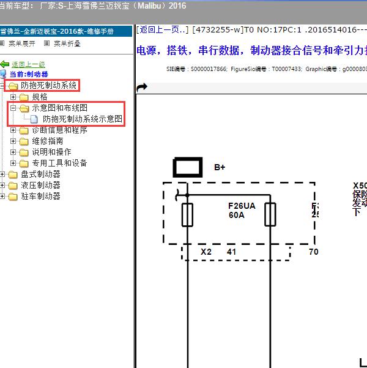The height and width of the screenshot is (368, 367).
Task: Open 防抱死制动系统 folder icon
Action: click(13, 86)
